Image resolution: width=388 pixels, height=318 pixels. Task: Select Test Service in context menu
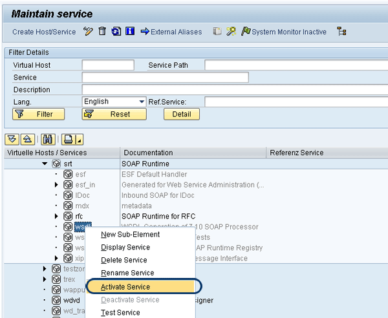tap(121, 313)
